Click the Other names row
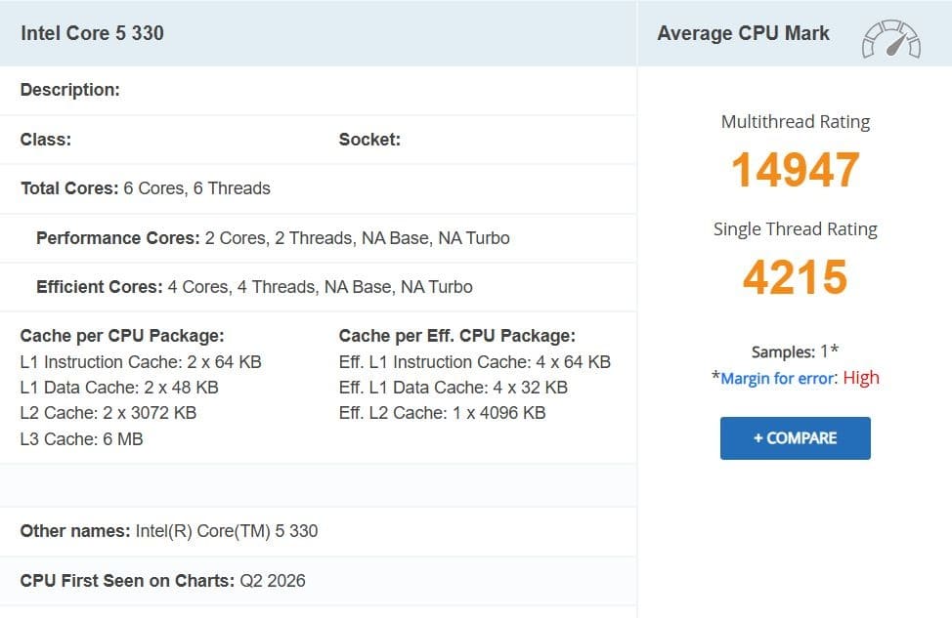Image resolution: width=952 pixels, height=618 pixels. pos(169,531)
